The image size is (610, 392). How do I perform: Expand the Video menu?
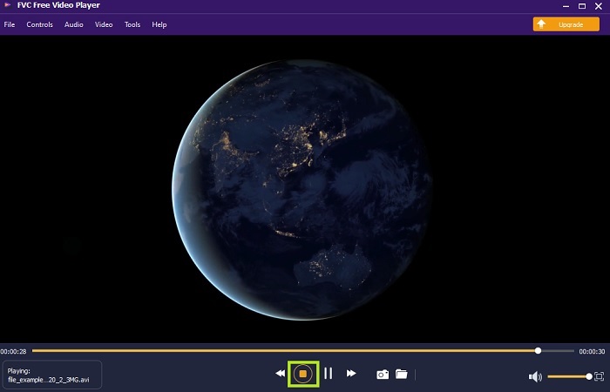click(104, 24)
